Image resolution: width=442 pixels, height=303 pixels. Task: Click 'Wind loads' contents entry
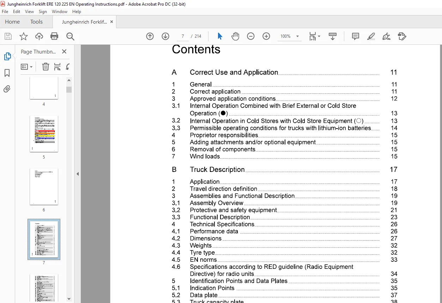[205, 156]
